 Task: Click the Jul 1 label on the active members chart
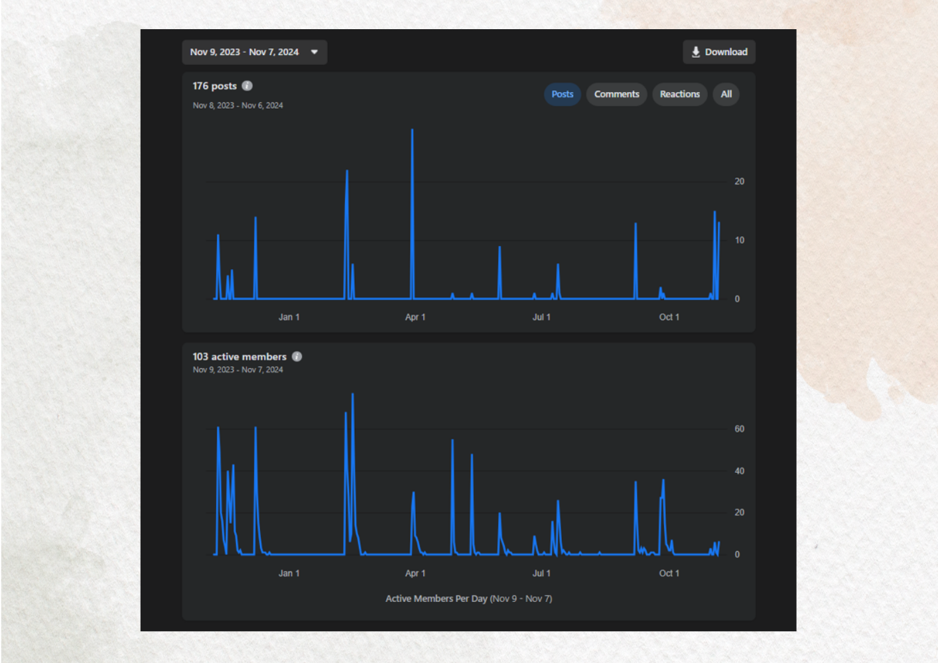541,573
